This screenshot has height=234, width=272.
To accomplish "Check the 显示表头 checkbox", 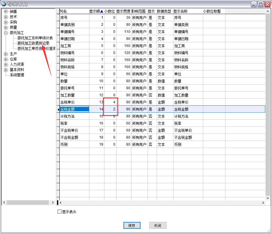I will 60,212.
